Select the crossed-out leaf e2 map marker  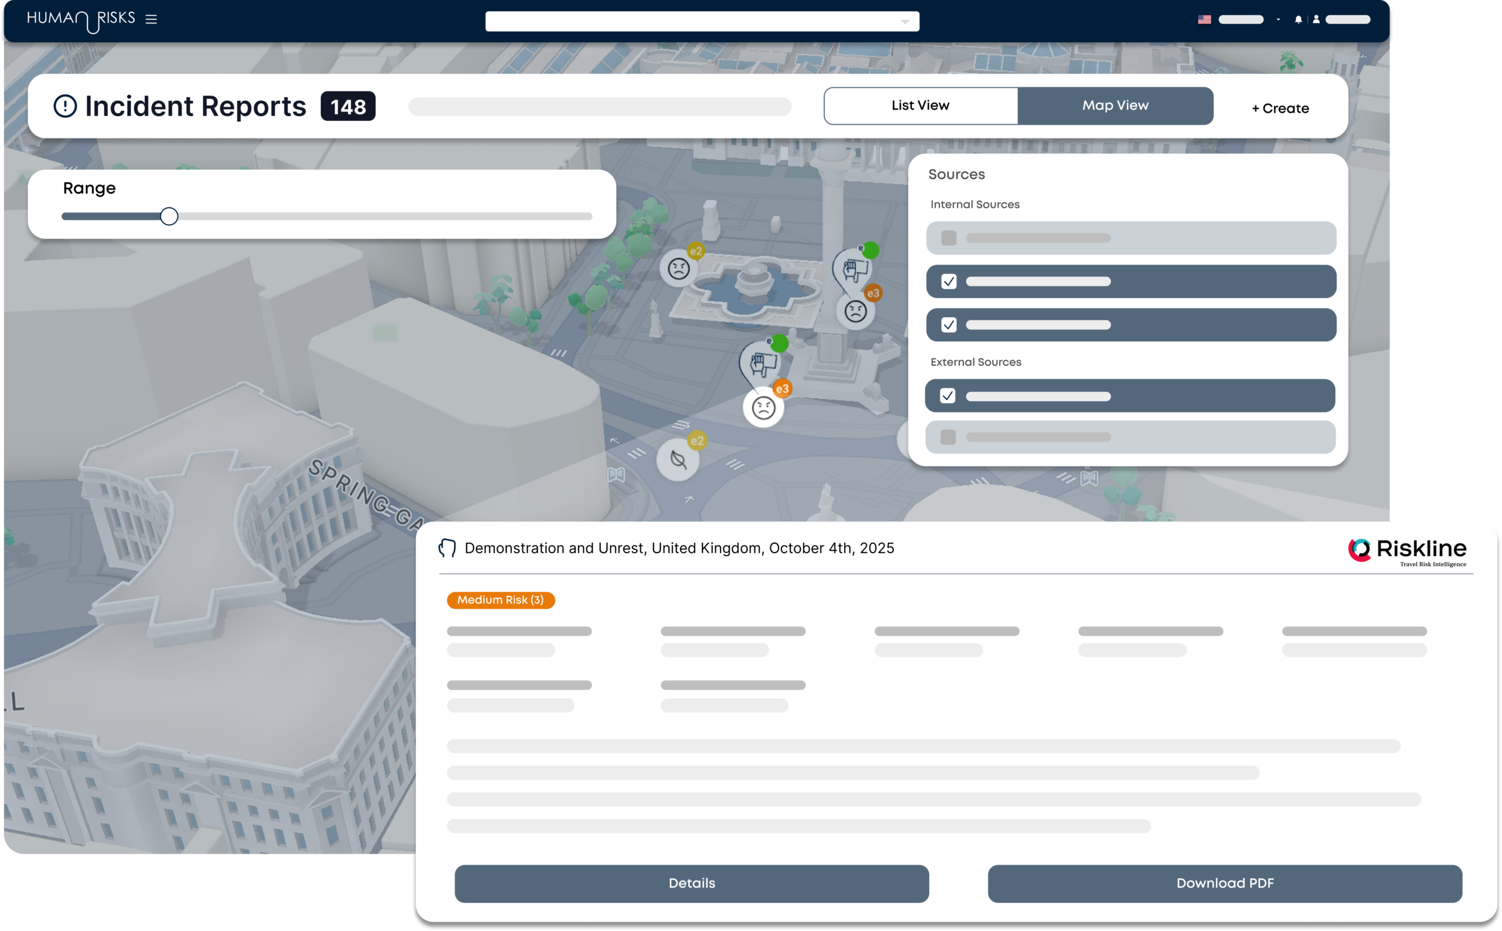point(678,459)
